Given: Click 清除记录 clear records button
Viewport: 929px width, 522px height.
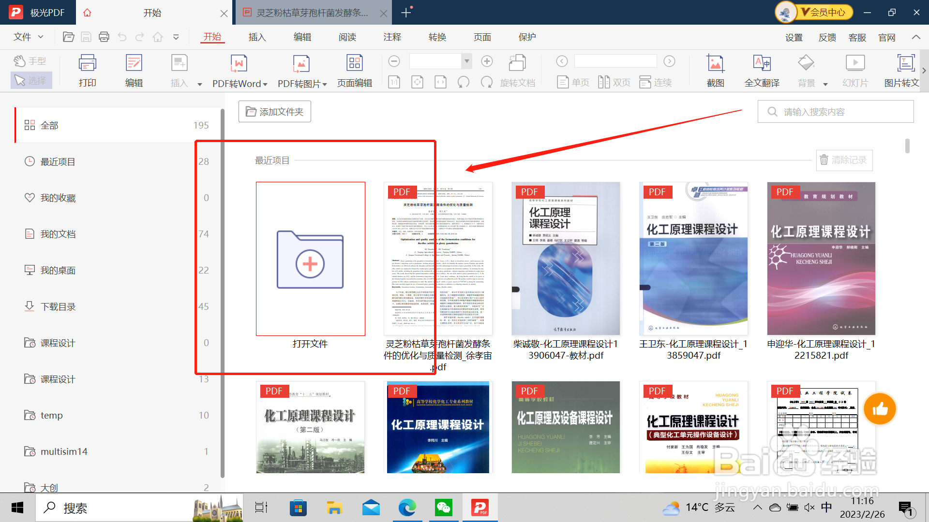Looking at the screenshot, I should click(x=844, y=160).
